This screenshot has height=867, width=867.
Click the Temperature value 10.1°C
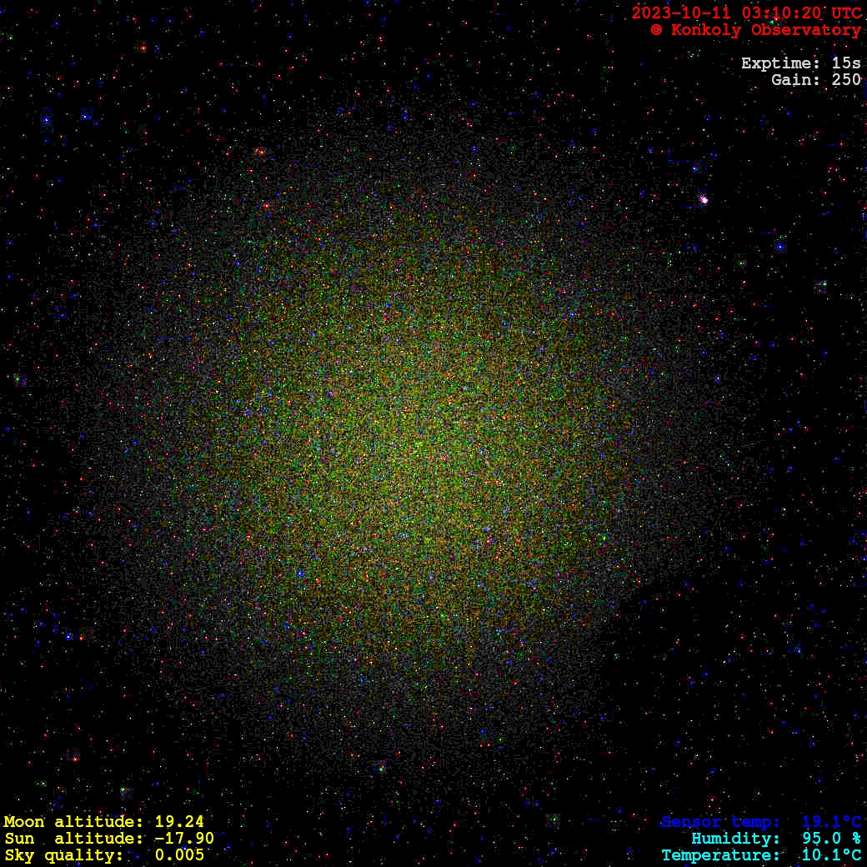pyautogui.click(x=831, y=855)
